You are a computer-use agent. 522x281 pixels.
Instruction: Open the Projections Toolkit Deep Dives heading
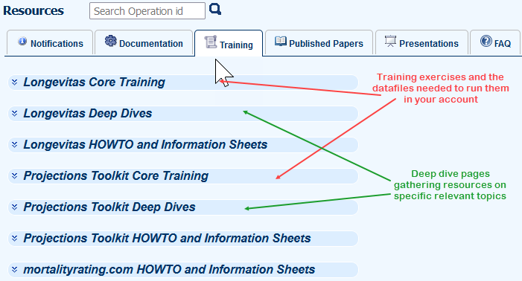[109, 207]
